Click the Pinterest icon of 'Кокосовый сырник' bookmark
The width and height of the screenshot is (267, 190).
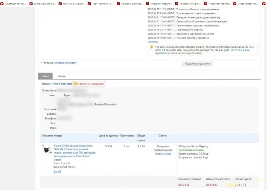[177, 4]
